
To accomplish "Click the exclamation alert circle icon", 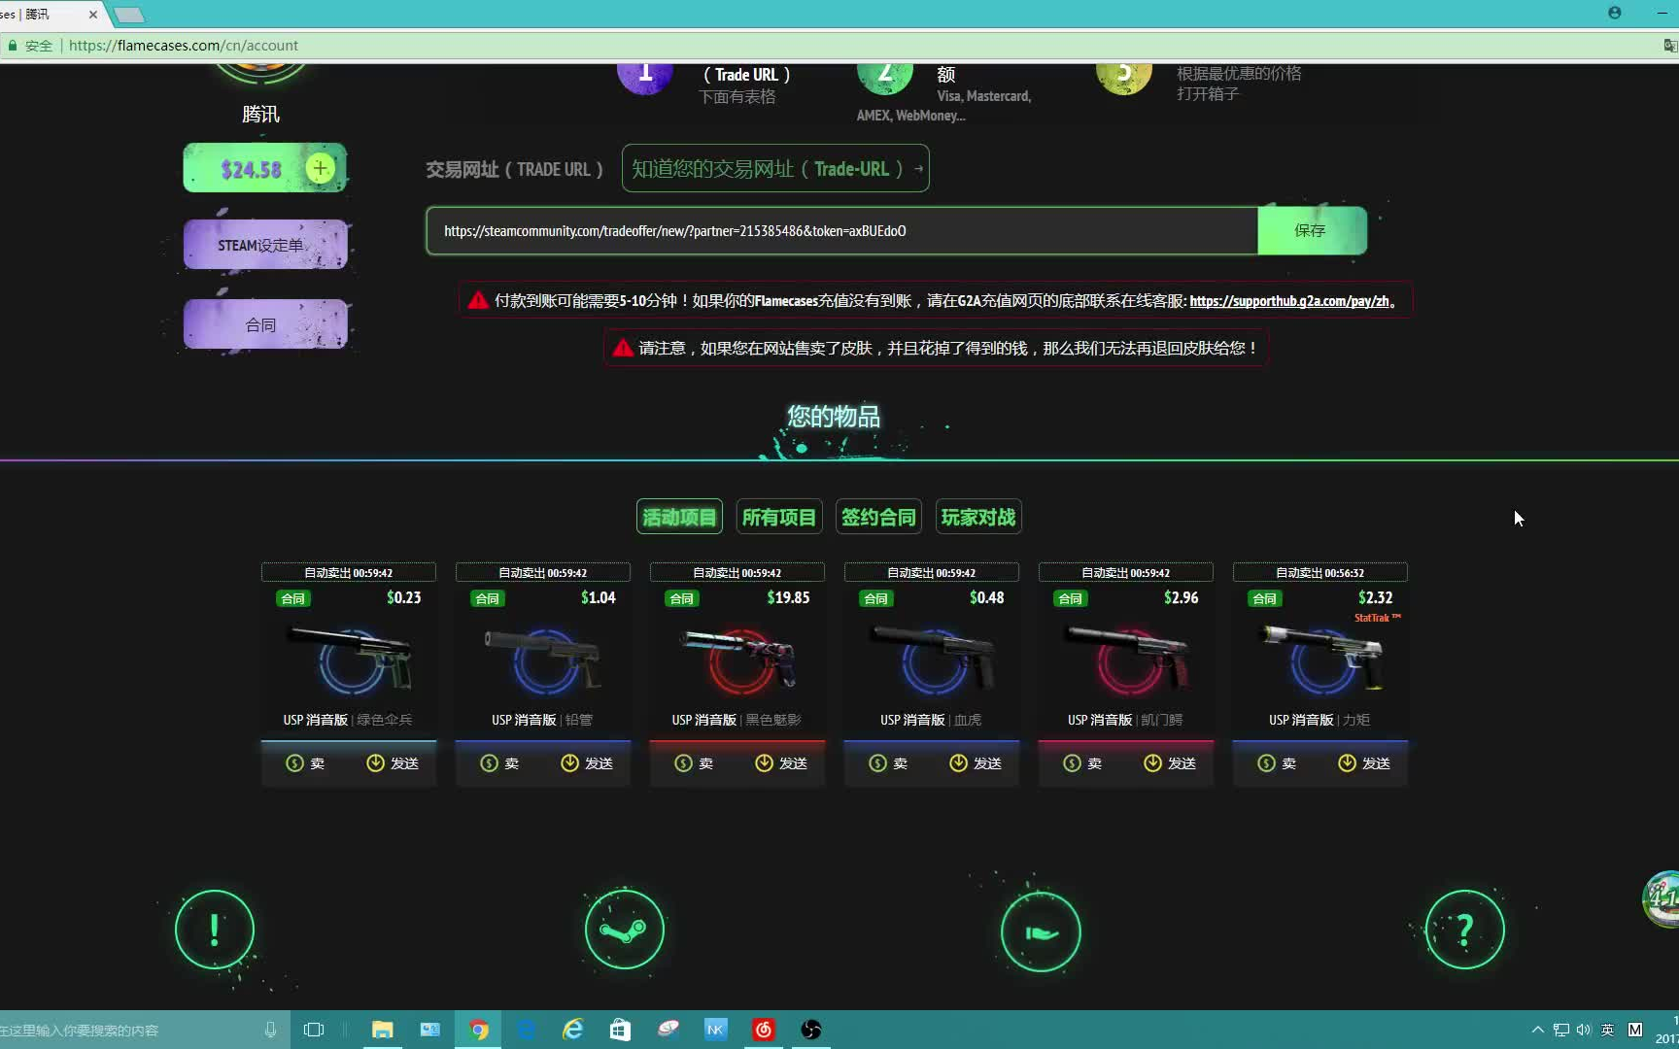I will point(214,930).
